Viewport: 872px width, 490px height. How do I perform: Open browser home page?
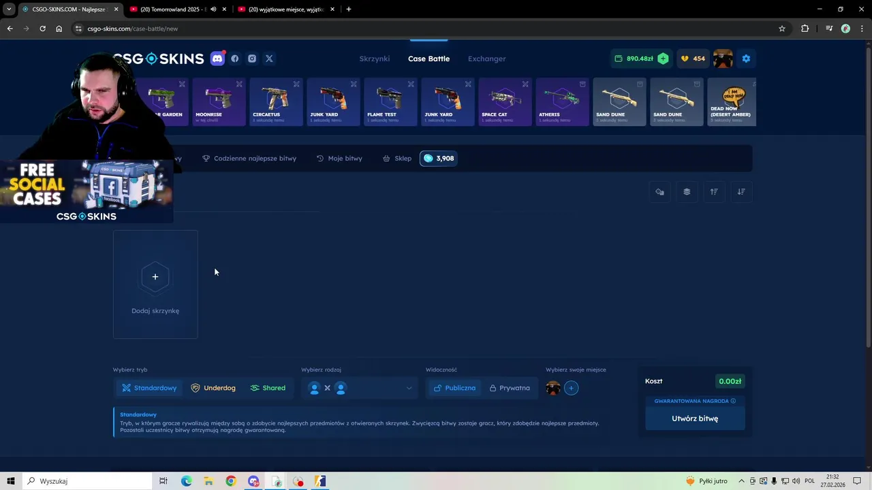tap(59, 29)
